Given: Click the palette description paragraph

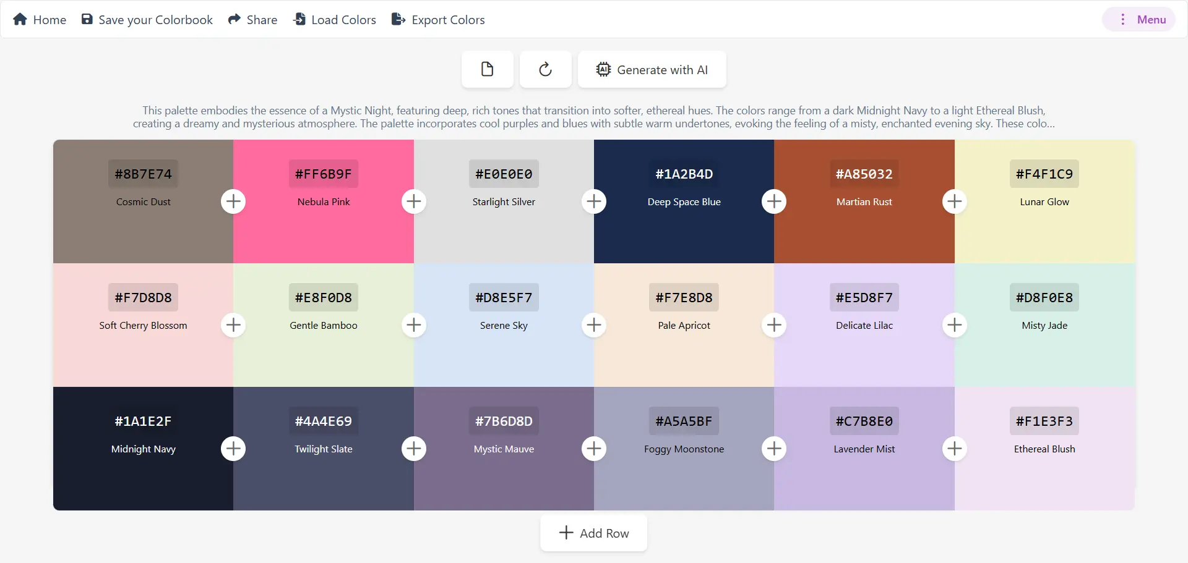Looking at the screenshot, I should (x=594, y=117).
